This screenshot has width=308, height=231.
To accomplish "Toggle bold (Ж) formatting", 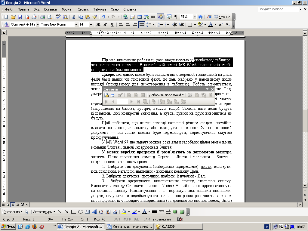I will (98, 25).
